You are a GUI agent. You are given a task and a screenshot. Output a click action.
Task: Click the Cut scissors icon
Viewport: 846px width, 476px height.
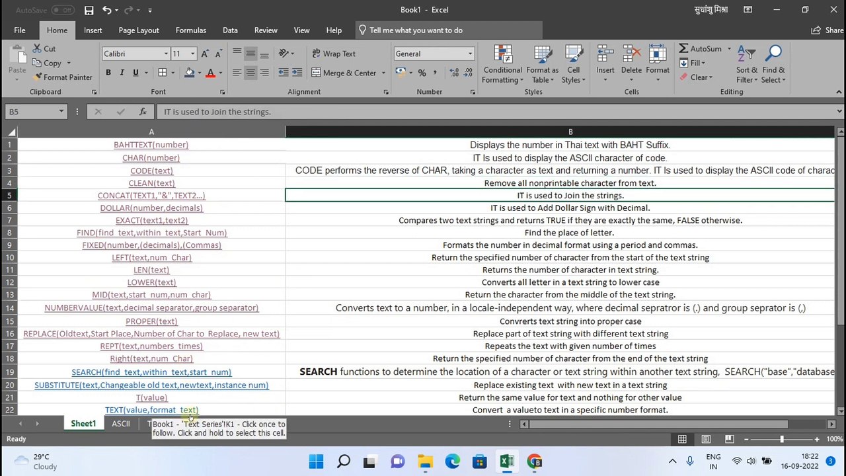click(x=36, y=49)
